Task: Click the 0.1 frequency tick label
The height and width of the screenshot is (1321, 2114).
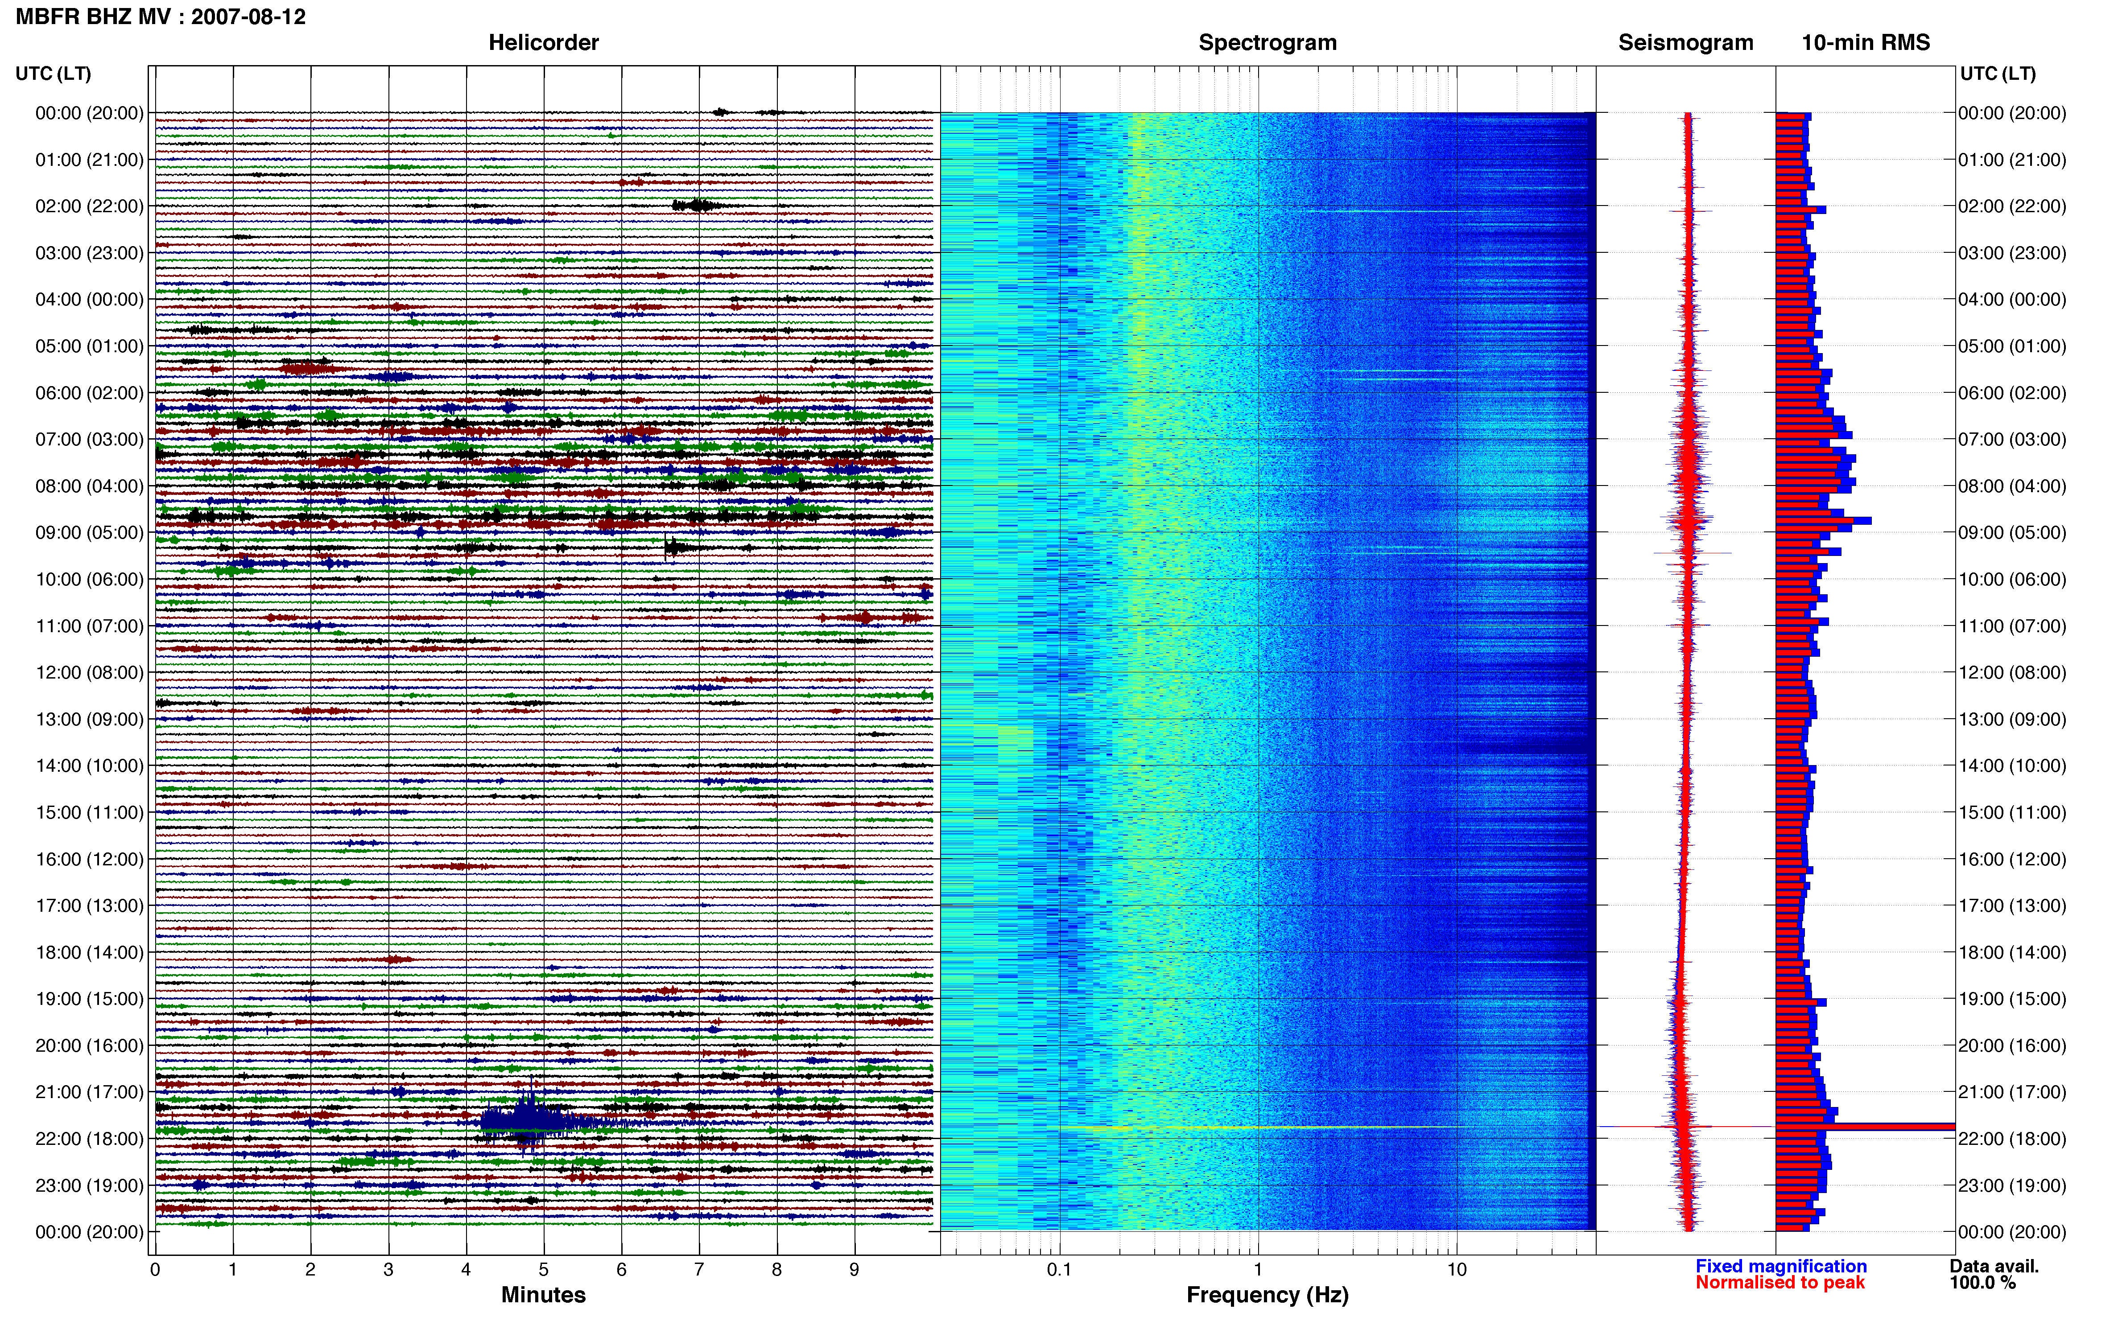Action: [1059, 1269]
